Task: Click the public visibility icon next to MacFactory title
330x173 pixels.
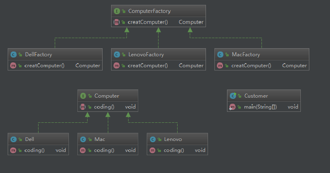Action: point(227,55)
